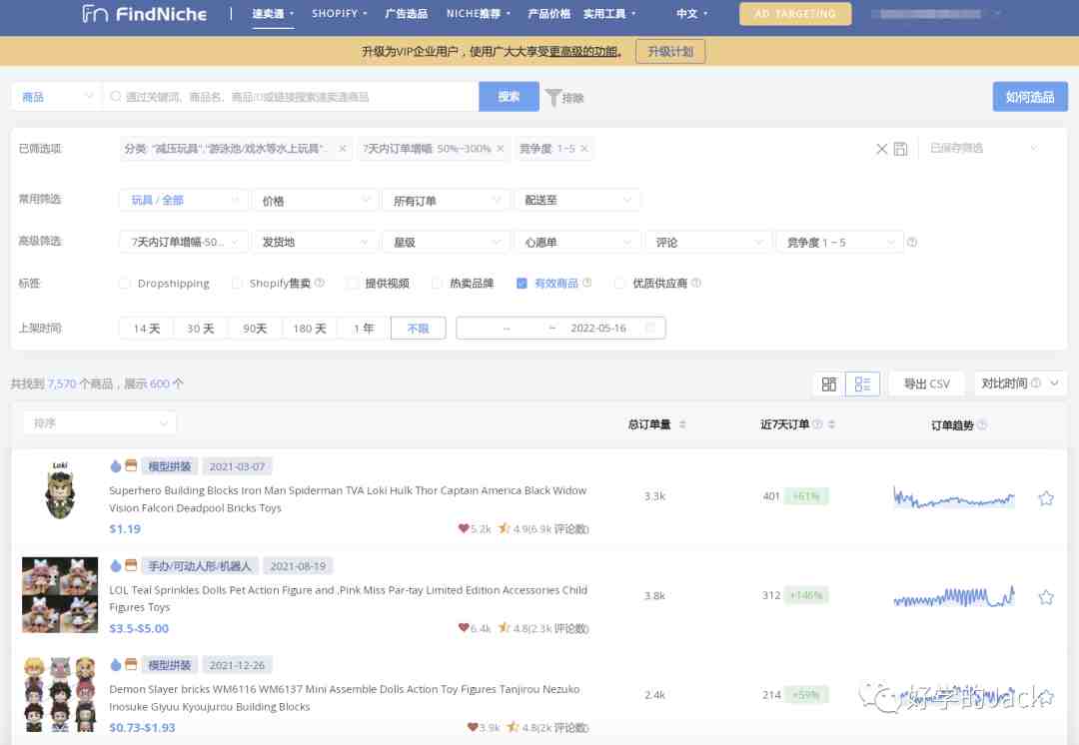Remove the 7天内订单增幅 filter tag

coord(501,149)
